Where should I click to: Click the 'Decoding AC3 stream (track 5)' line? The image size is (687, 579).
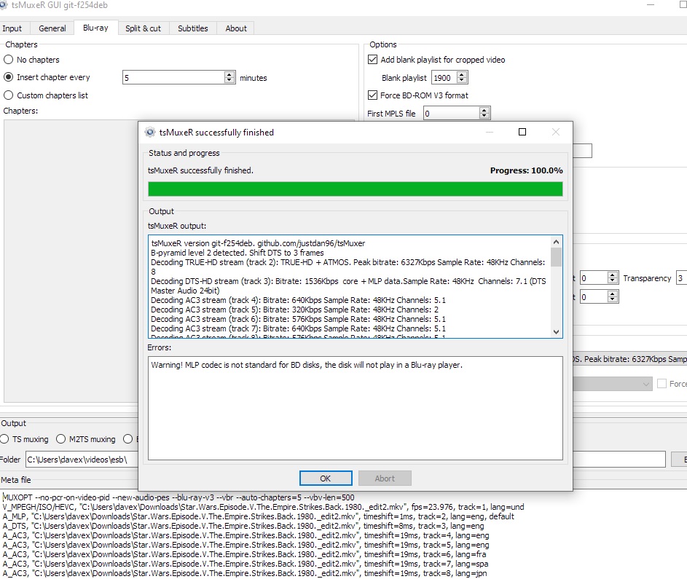295,310
